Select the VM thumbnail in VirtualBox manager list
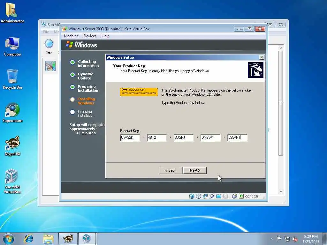This screenshot has height=245, width=327. pos(50,66)
